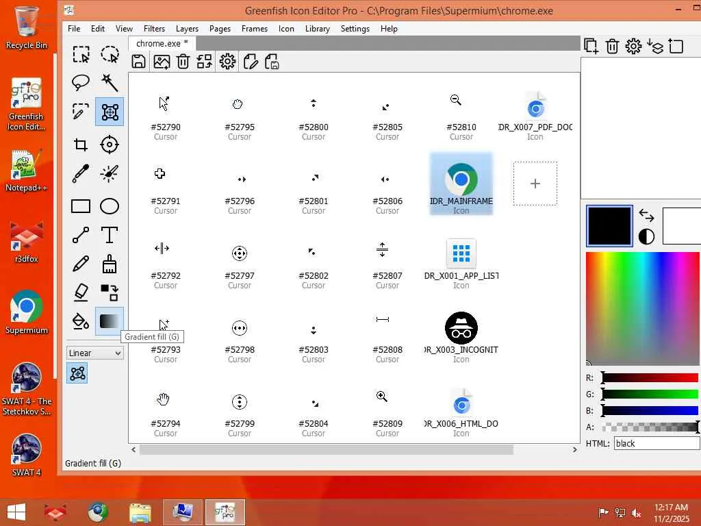Select the Gradient fill tool

coord(110,321)
